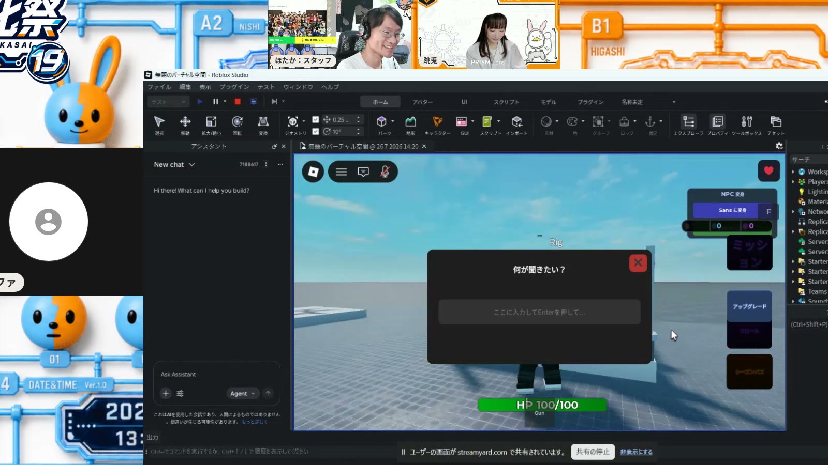Stop the playtest with the red square
This screenshot has width=828, height=465.
[x=238, y=102]
